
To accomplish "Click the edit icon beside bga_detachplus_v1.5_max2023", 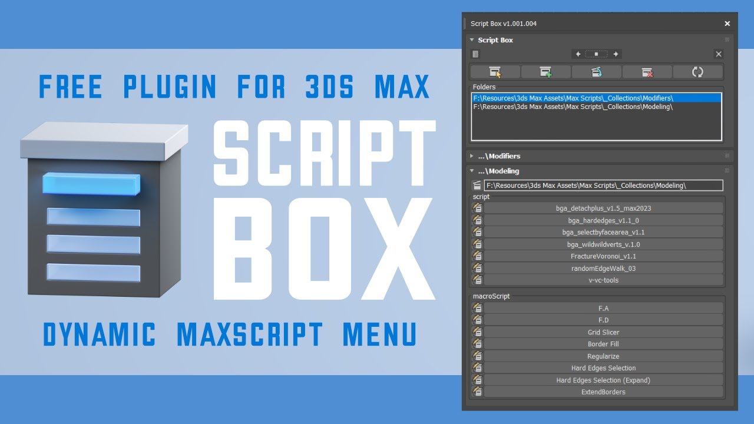I will (477, 208).
